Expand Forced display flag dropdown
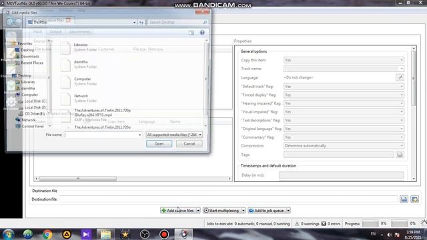The image size is (427, 240). coord(402,95)
